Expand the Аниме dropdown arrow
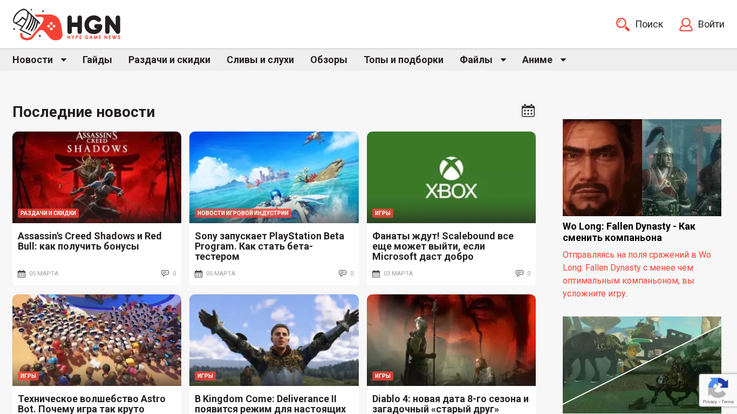The width and height of the screenshot is (737, 414). tap(563, 60)
